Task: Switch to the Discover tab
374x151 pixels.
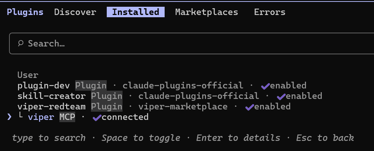Action: [75, 12]
